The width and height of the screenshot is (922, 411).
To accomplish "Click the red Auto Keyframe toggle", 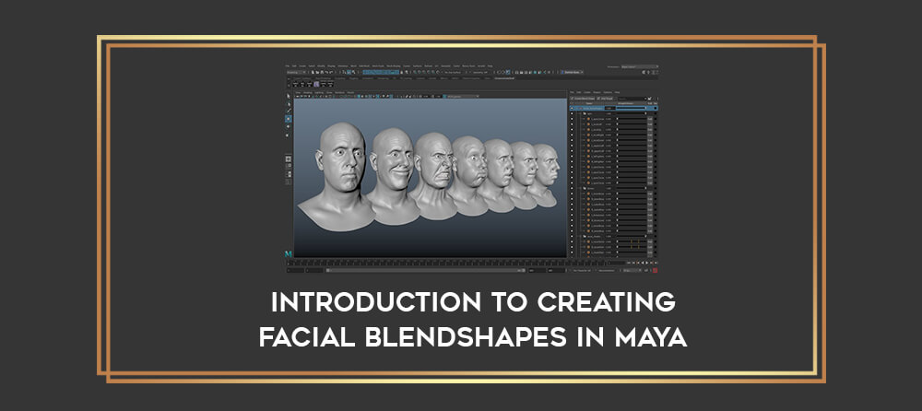I will point(655,271).
